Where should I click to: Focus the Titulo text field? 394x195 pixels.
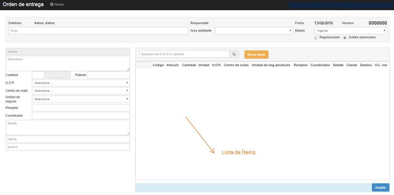coord(98,31)
